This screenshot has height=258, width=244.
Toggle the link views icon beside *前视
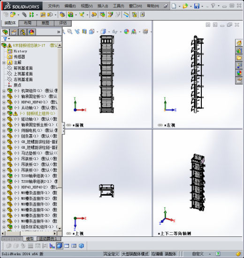[69, 125]
